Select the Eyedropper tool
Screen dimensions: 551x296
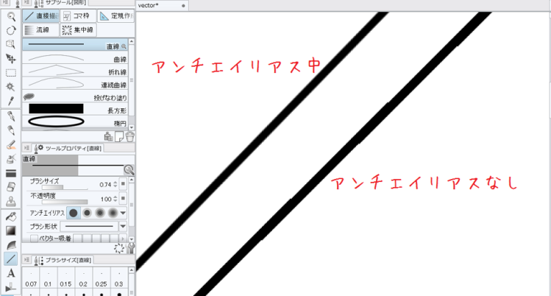click(x=11, y=101)
